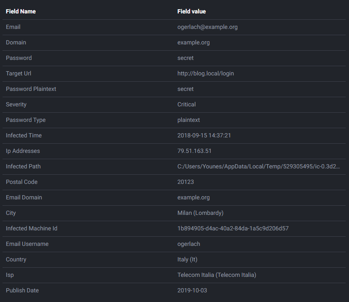
Task: Click the Severity value Critical
Action: [187, 104]
